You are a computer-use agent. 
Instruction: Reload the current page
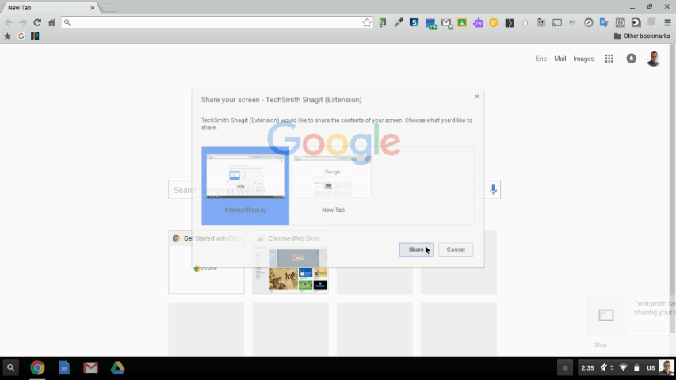point(36,23)
